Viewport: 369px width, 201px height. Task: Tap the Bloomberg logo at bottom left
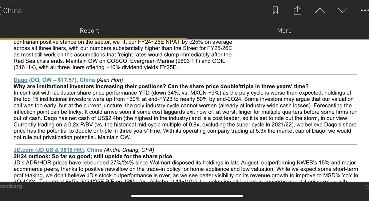(11, 187)
